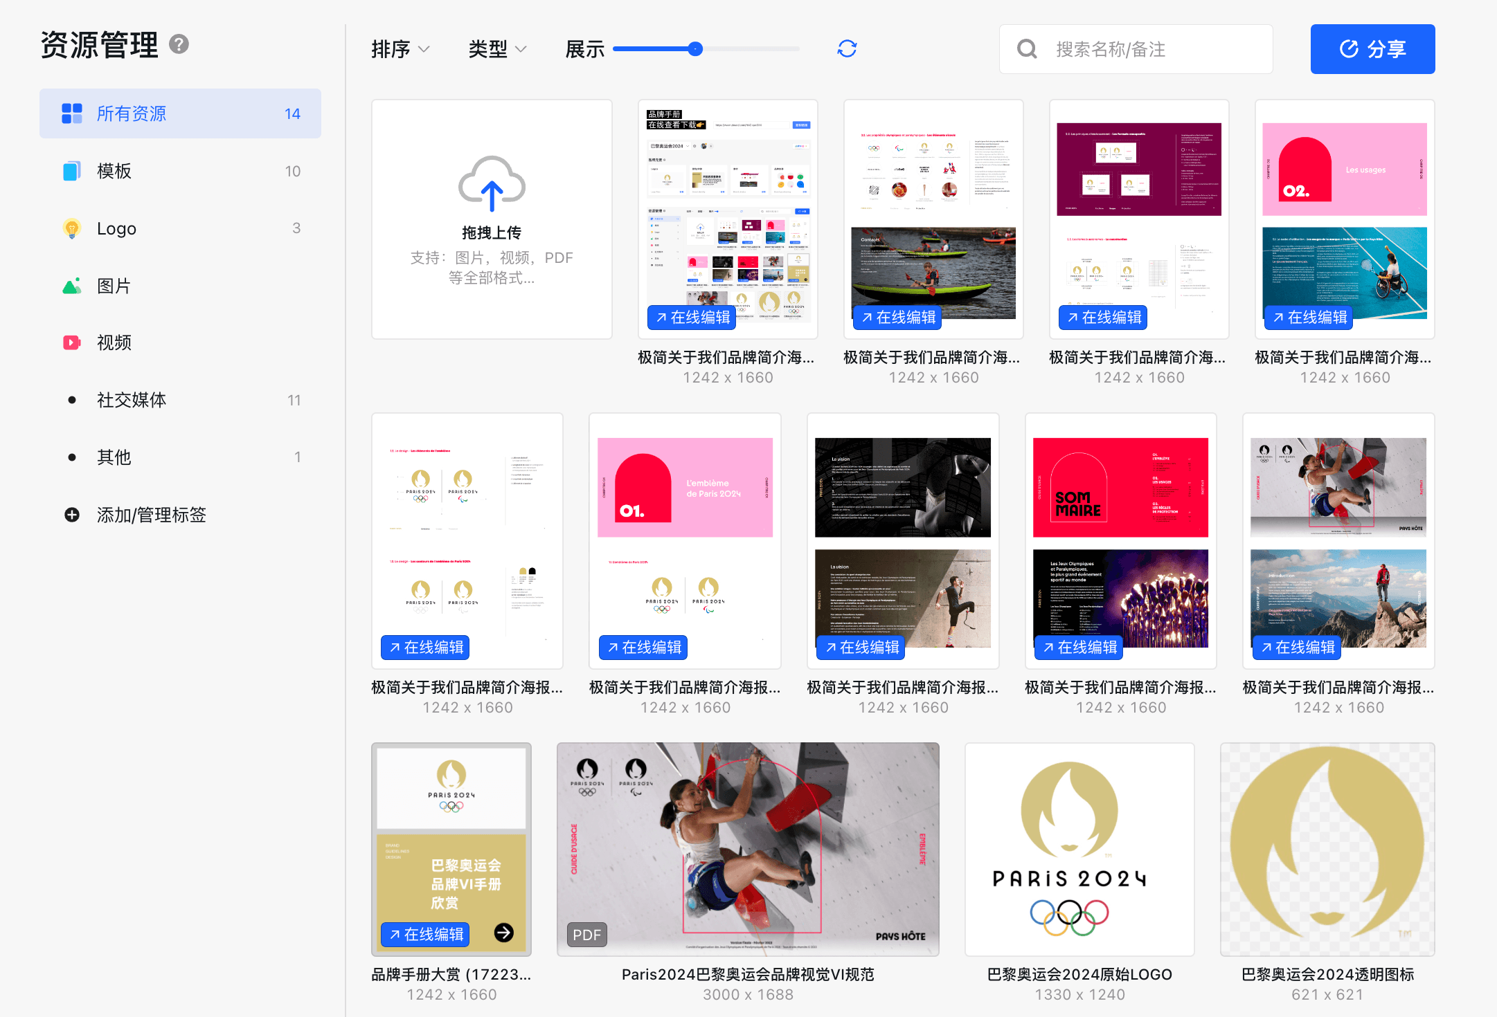This screenshot has height=1017, width=1497.
Task: Click the PDF badge on climbing image
Action: pos(586,935)
